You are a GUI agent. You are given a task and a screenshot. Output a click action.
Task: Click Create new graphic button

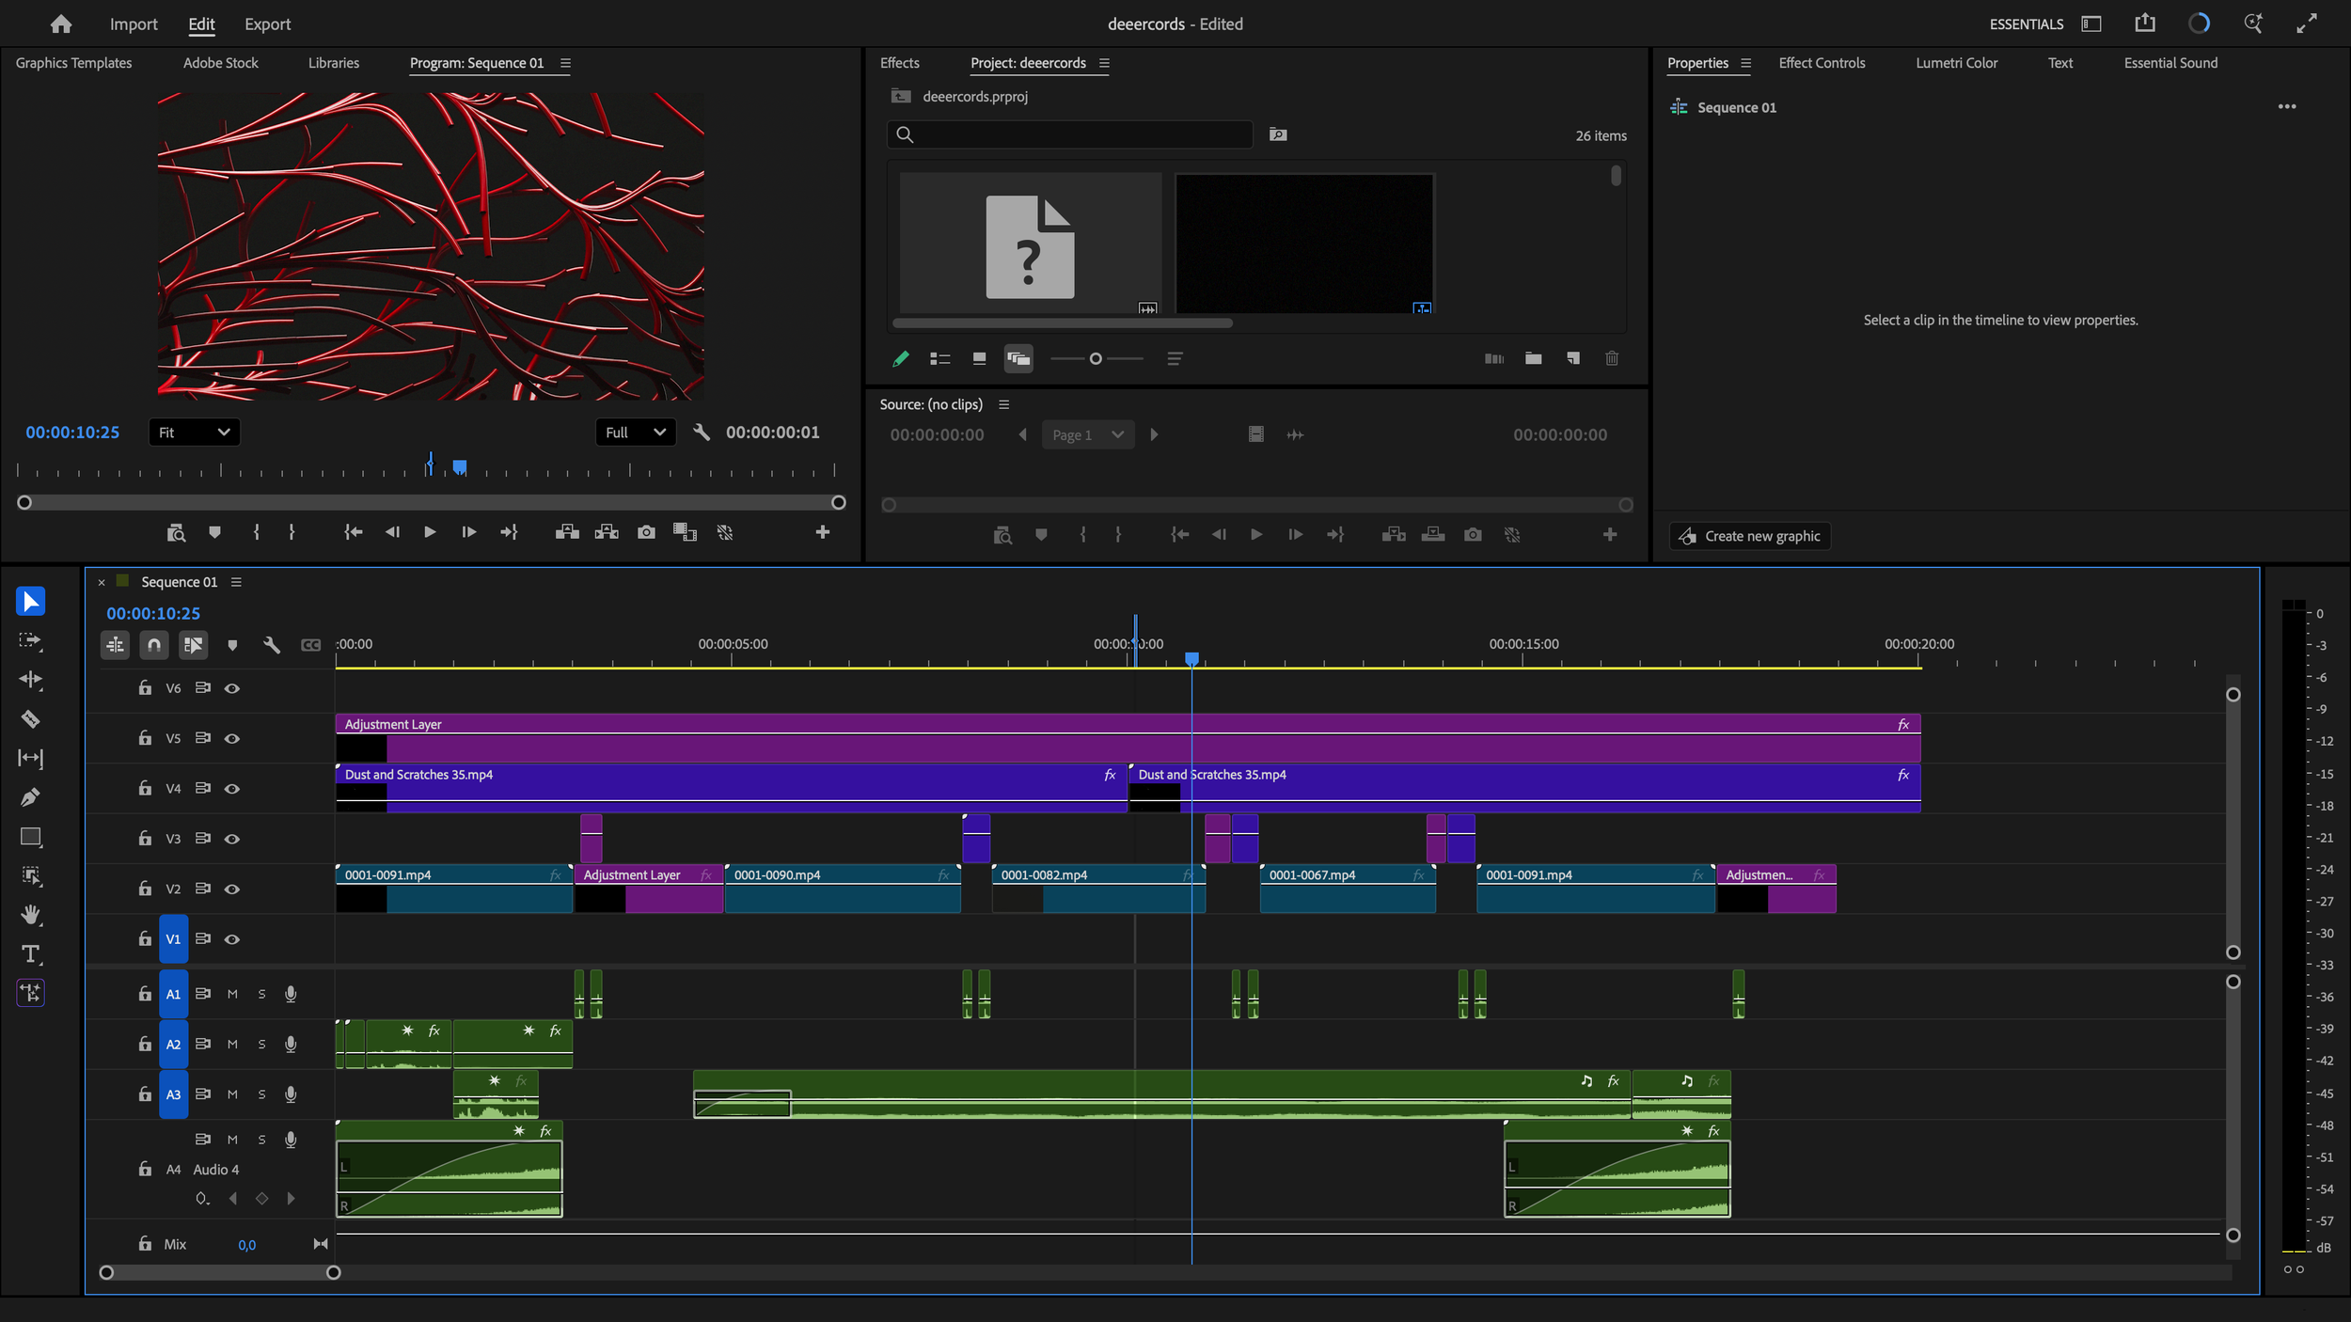coord(1750,536)
